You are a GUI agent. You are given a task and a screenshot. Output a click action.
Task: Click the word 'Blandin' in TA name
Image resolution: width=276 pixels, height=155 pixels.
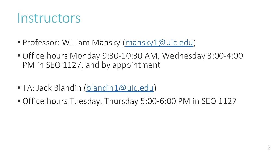(68, 88)
